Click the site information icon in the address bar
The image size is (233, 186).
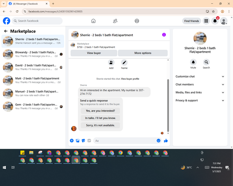(25, 12)
